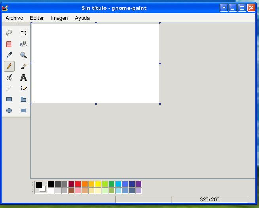Screen dimensions: 259x208
Task: Select the ellipse shape tool
Action: pyautogui.click(x=9, y=111)
